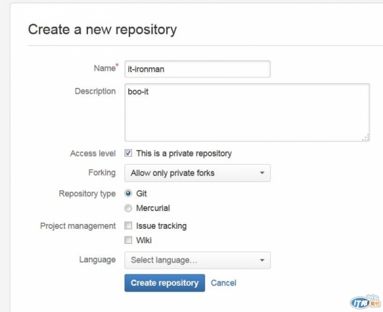383x312 pixels.
Task: Open the Select language dropdown
Action: tap(197, 260)
